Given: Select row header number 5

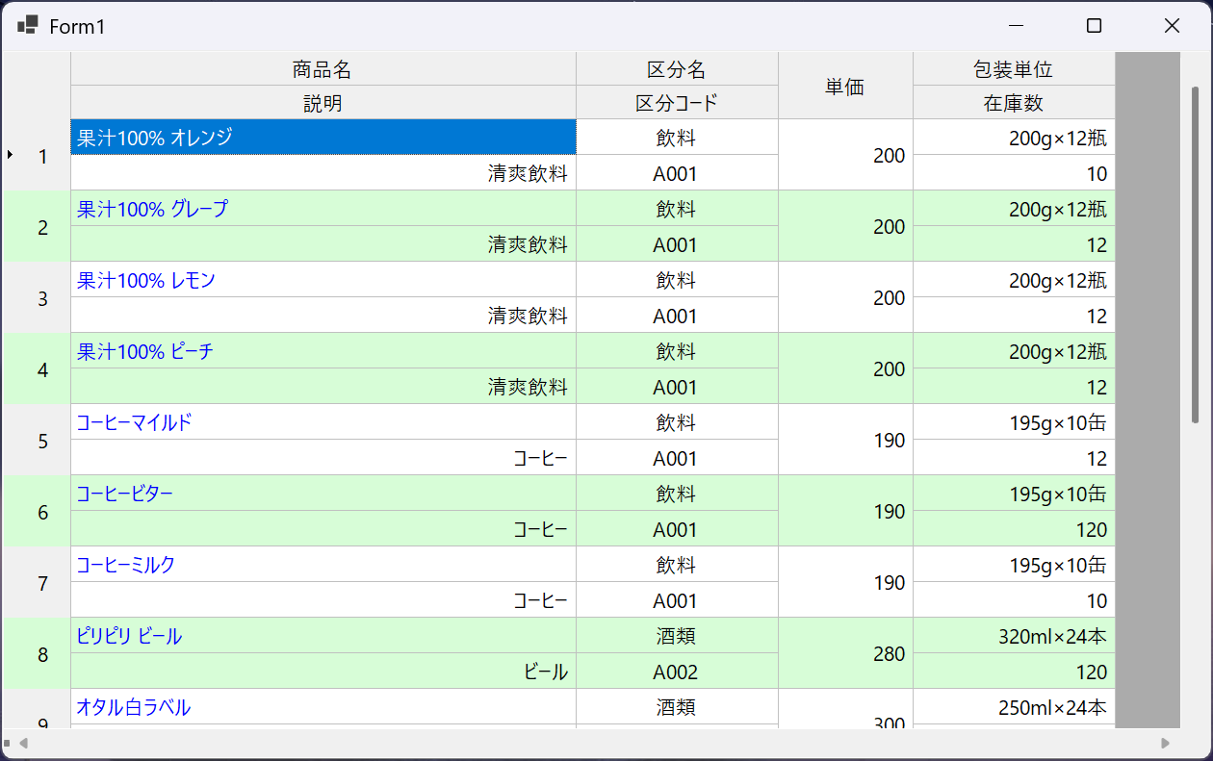Looking at the screenshot, I should (x=37, y=440).
